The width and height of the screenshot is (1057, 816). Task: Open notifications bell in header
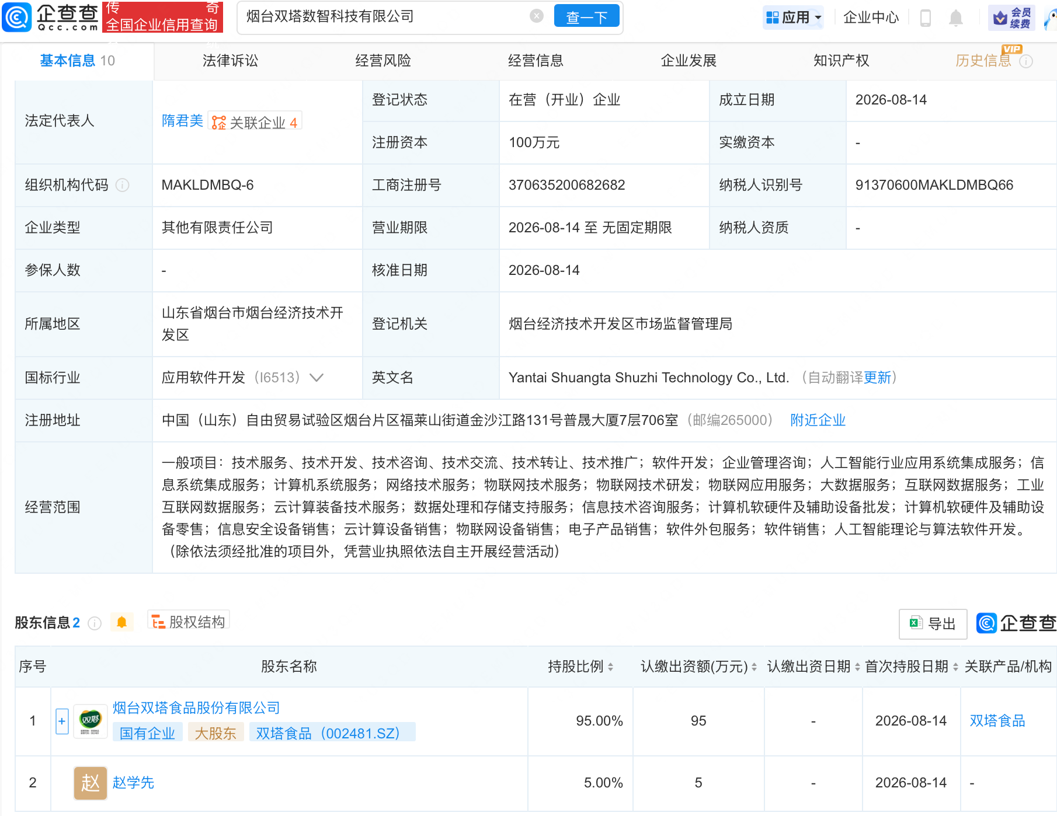(955, 18)
